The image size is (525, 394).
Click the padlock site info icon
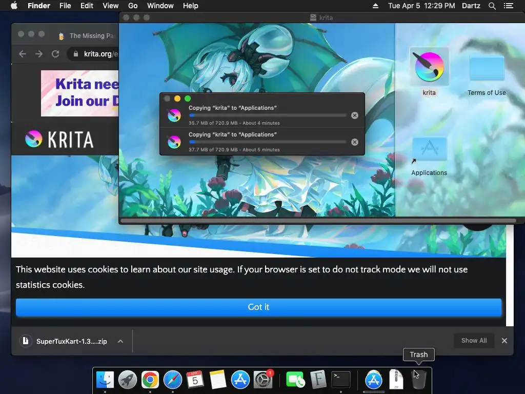(76, 54)
